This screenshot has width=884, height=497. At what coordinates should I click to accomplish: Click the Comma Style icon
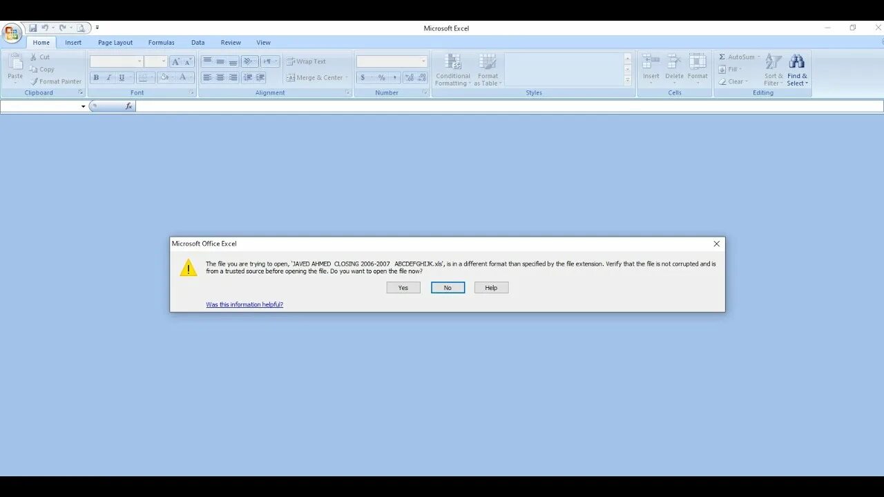[x=395, y=77]
